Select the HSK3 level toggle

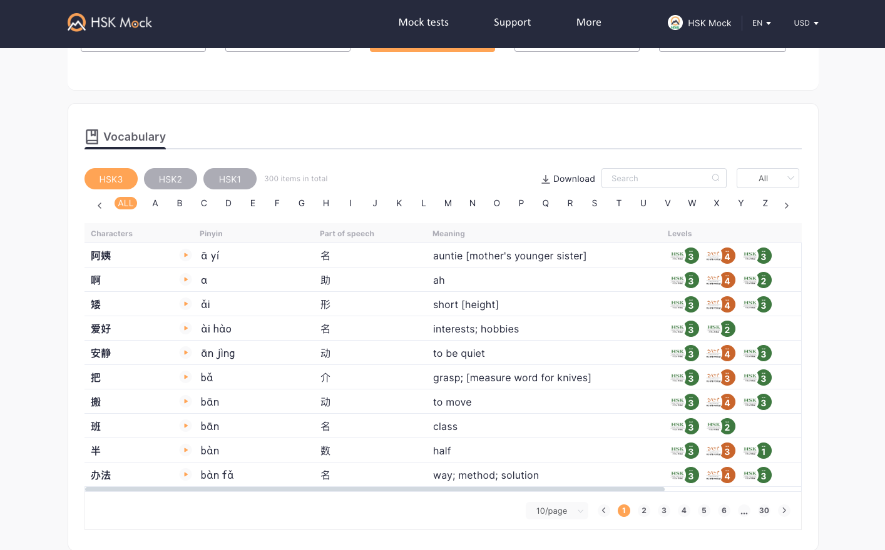point(111,179)
